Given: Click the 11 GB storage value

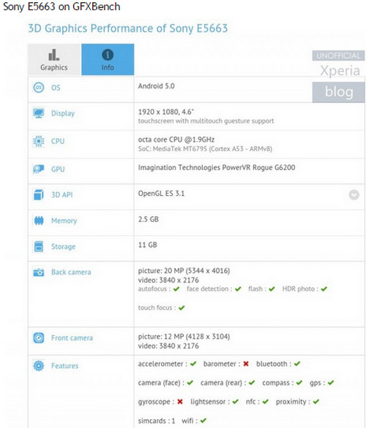Looking at the screenshot, I should click(x=148, y=245).
